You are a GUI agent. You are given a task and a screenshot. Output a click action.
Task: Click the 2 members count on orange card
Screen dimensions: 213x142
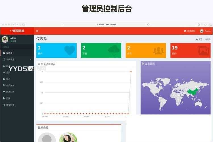tap(129, 48)
